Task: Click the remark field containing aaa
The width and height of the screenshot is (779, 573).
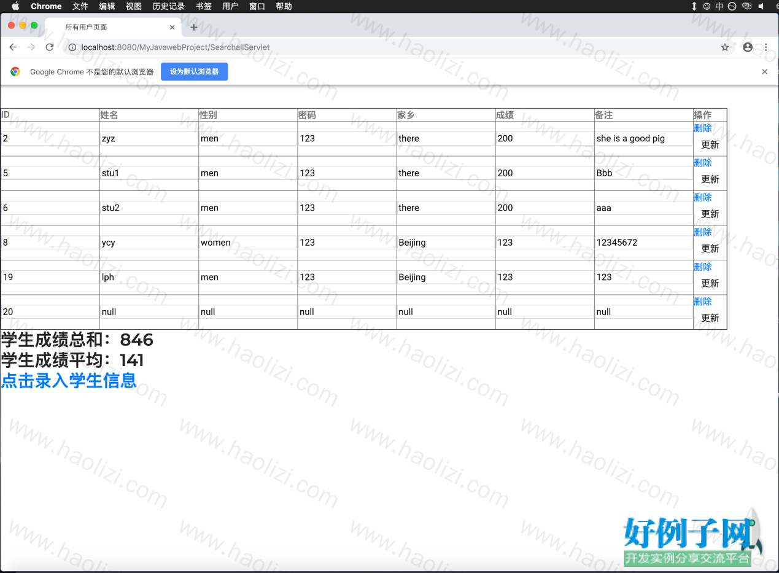Action: [x=643, y=208]
